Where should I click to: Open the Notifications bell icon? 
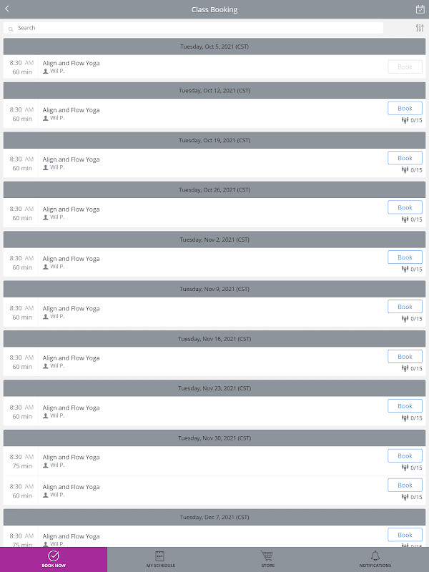[x=375, y=556]
